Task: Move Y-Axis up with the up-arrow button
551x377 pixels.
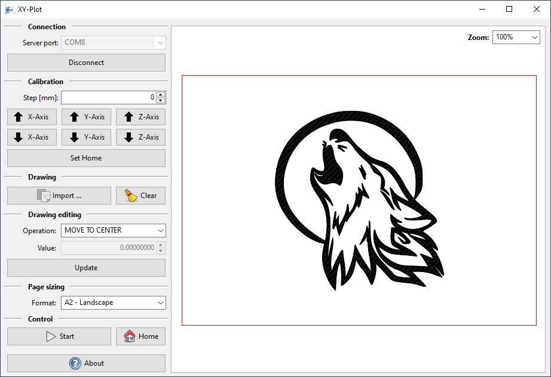Action: point(86,117)
